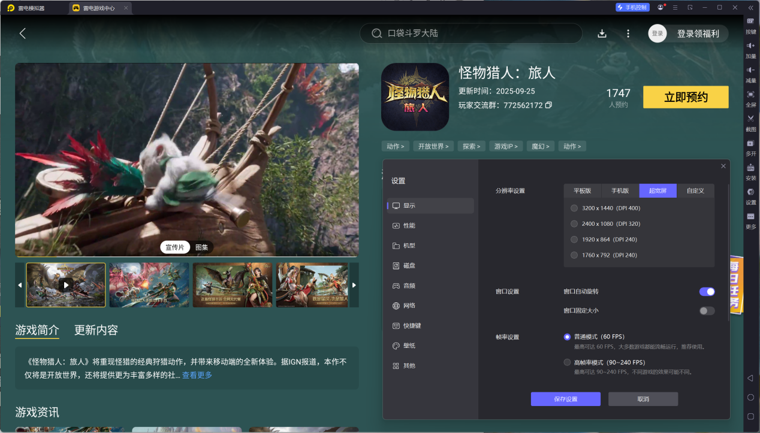
Task: Click 保存设置 button
Action: (565, 399)
